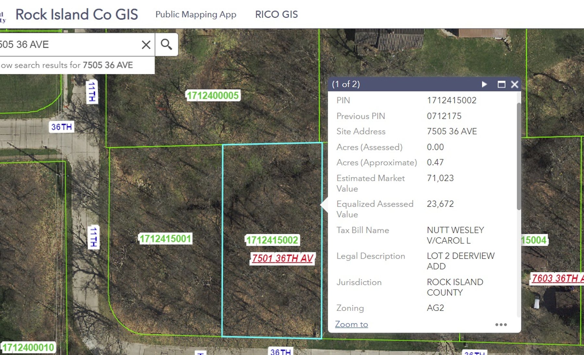This screenshot has height=355, width=584.
Task: Clear the address search box
Action: click(146, 44)
